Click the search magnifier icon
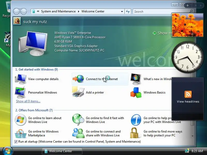Image resolution: width=207 pixels, height=155 pixels. tap(191, 11)
